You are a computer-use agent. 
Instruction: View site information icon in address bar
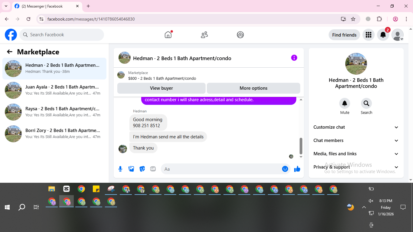[42, 19]
